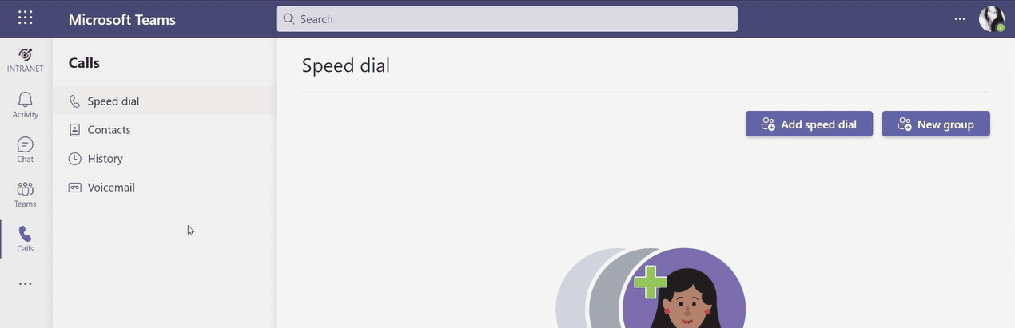The image size is (1015, 328).
Task: Click the search magnifier icon
Action: tap(289, 19)
